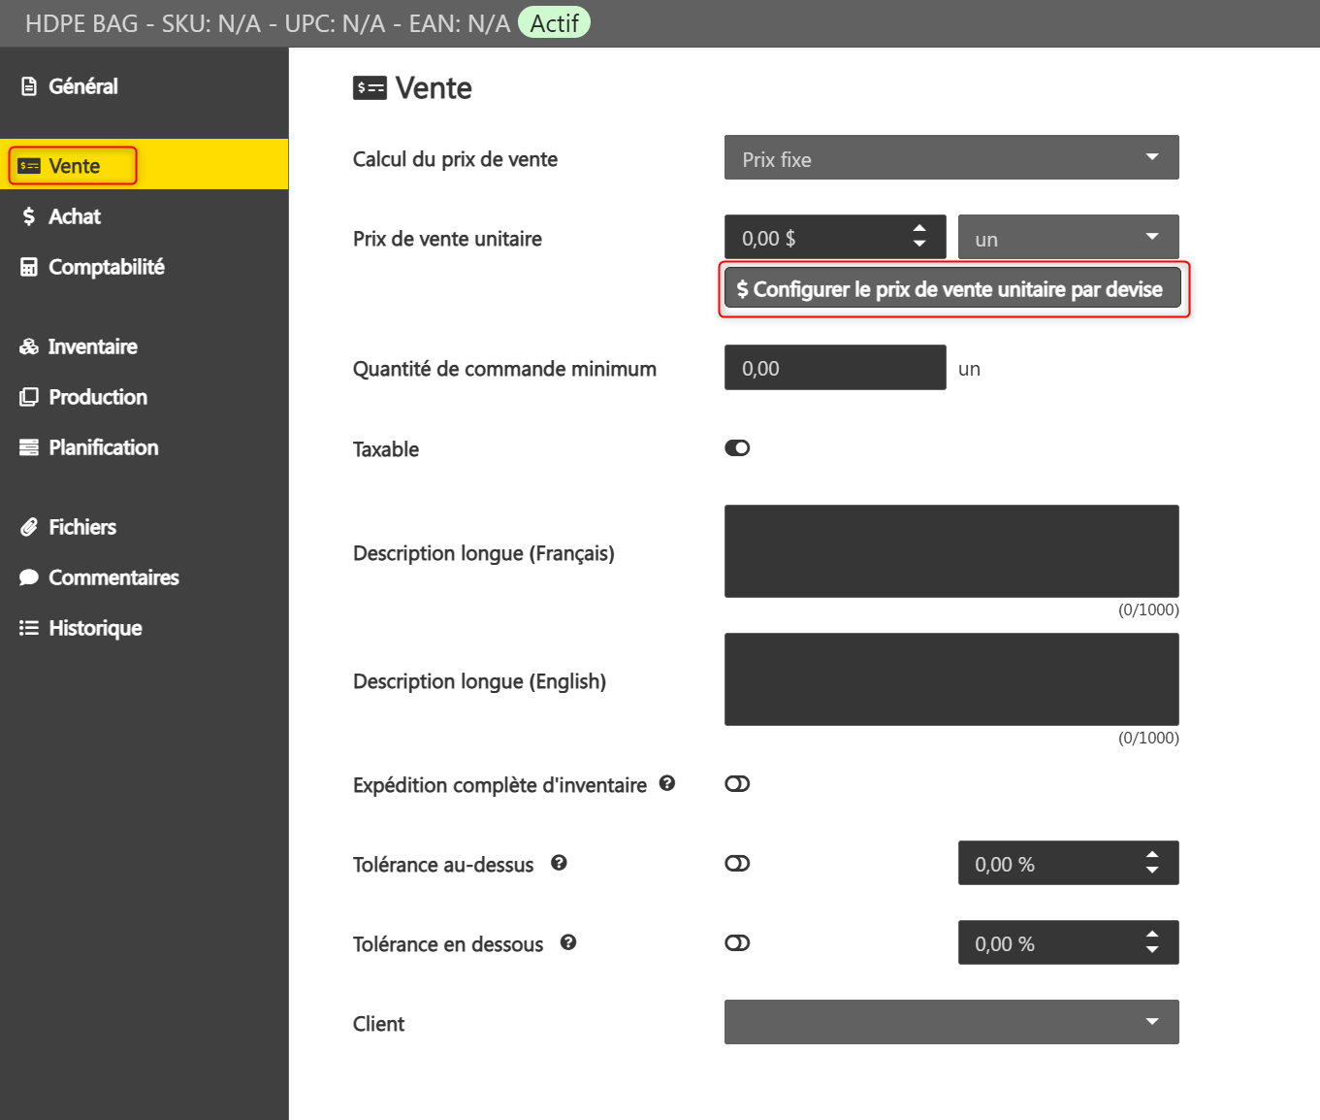
Task: Click the list icon beside Historique
Action: [29, 628]
